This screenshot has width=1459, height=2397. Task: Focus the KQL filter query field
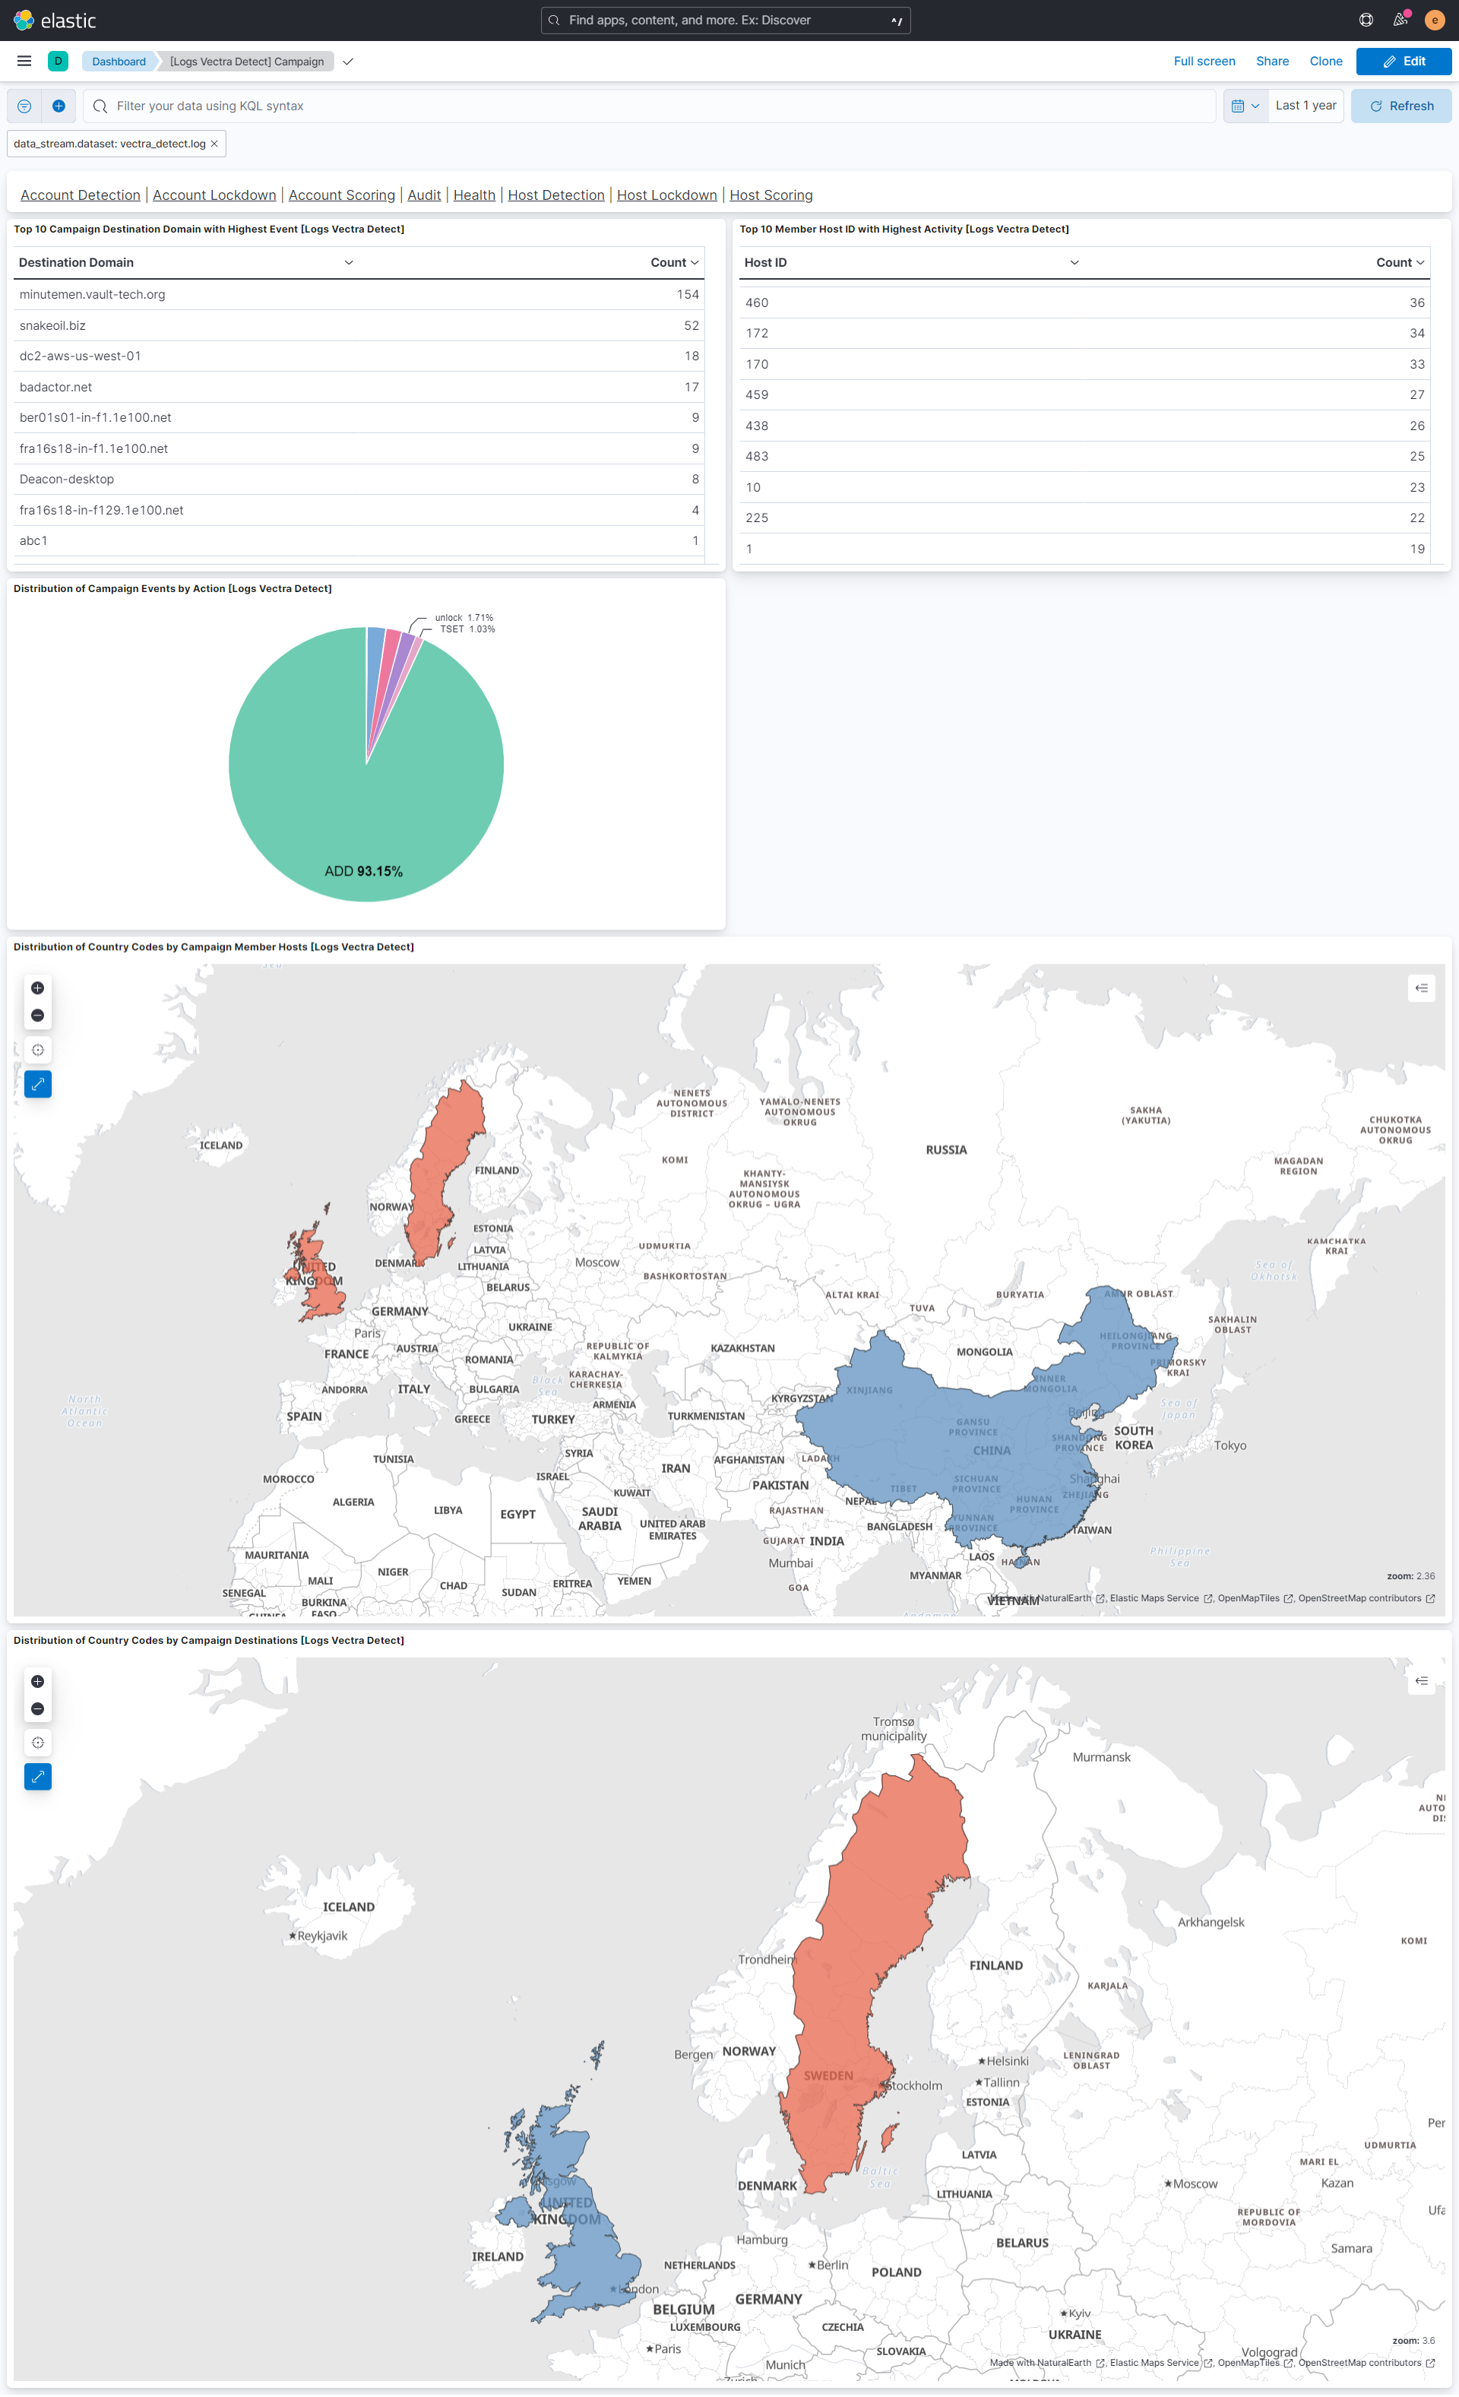[649, 106]
